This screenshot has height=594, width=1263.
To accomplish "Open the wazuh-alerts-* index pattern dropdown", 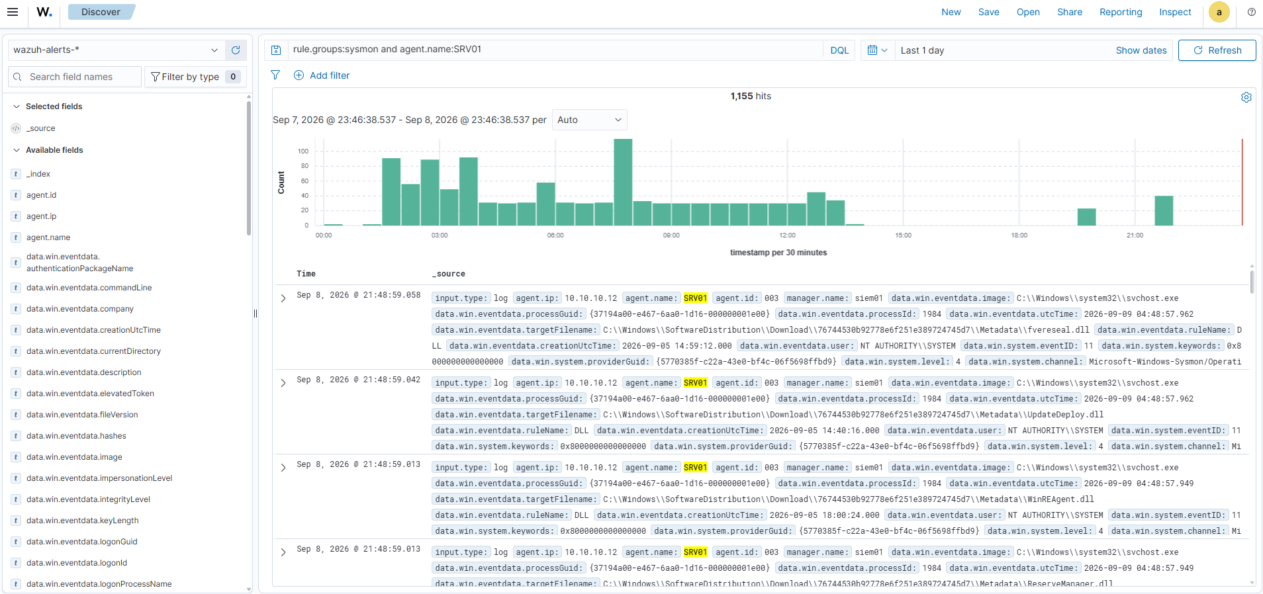I will [116, 50].
